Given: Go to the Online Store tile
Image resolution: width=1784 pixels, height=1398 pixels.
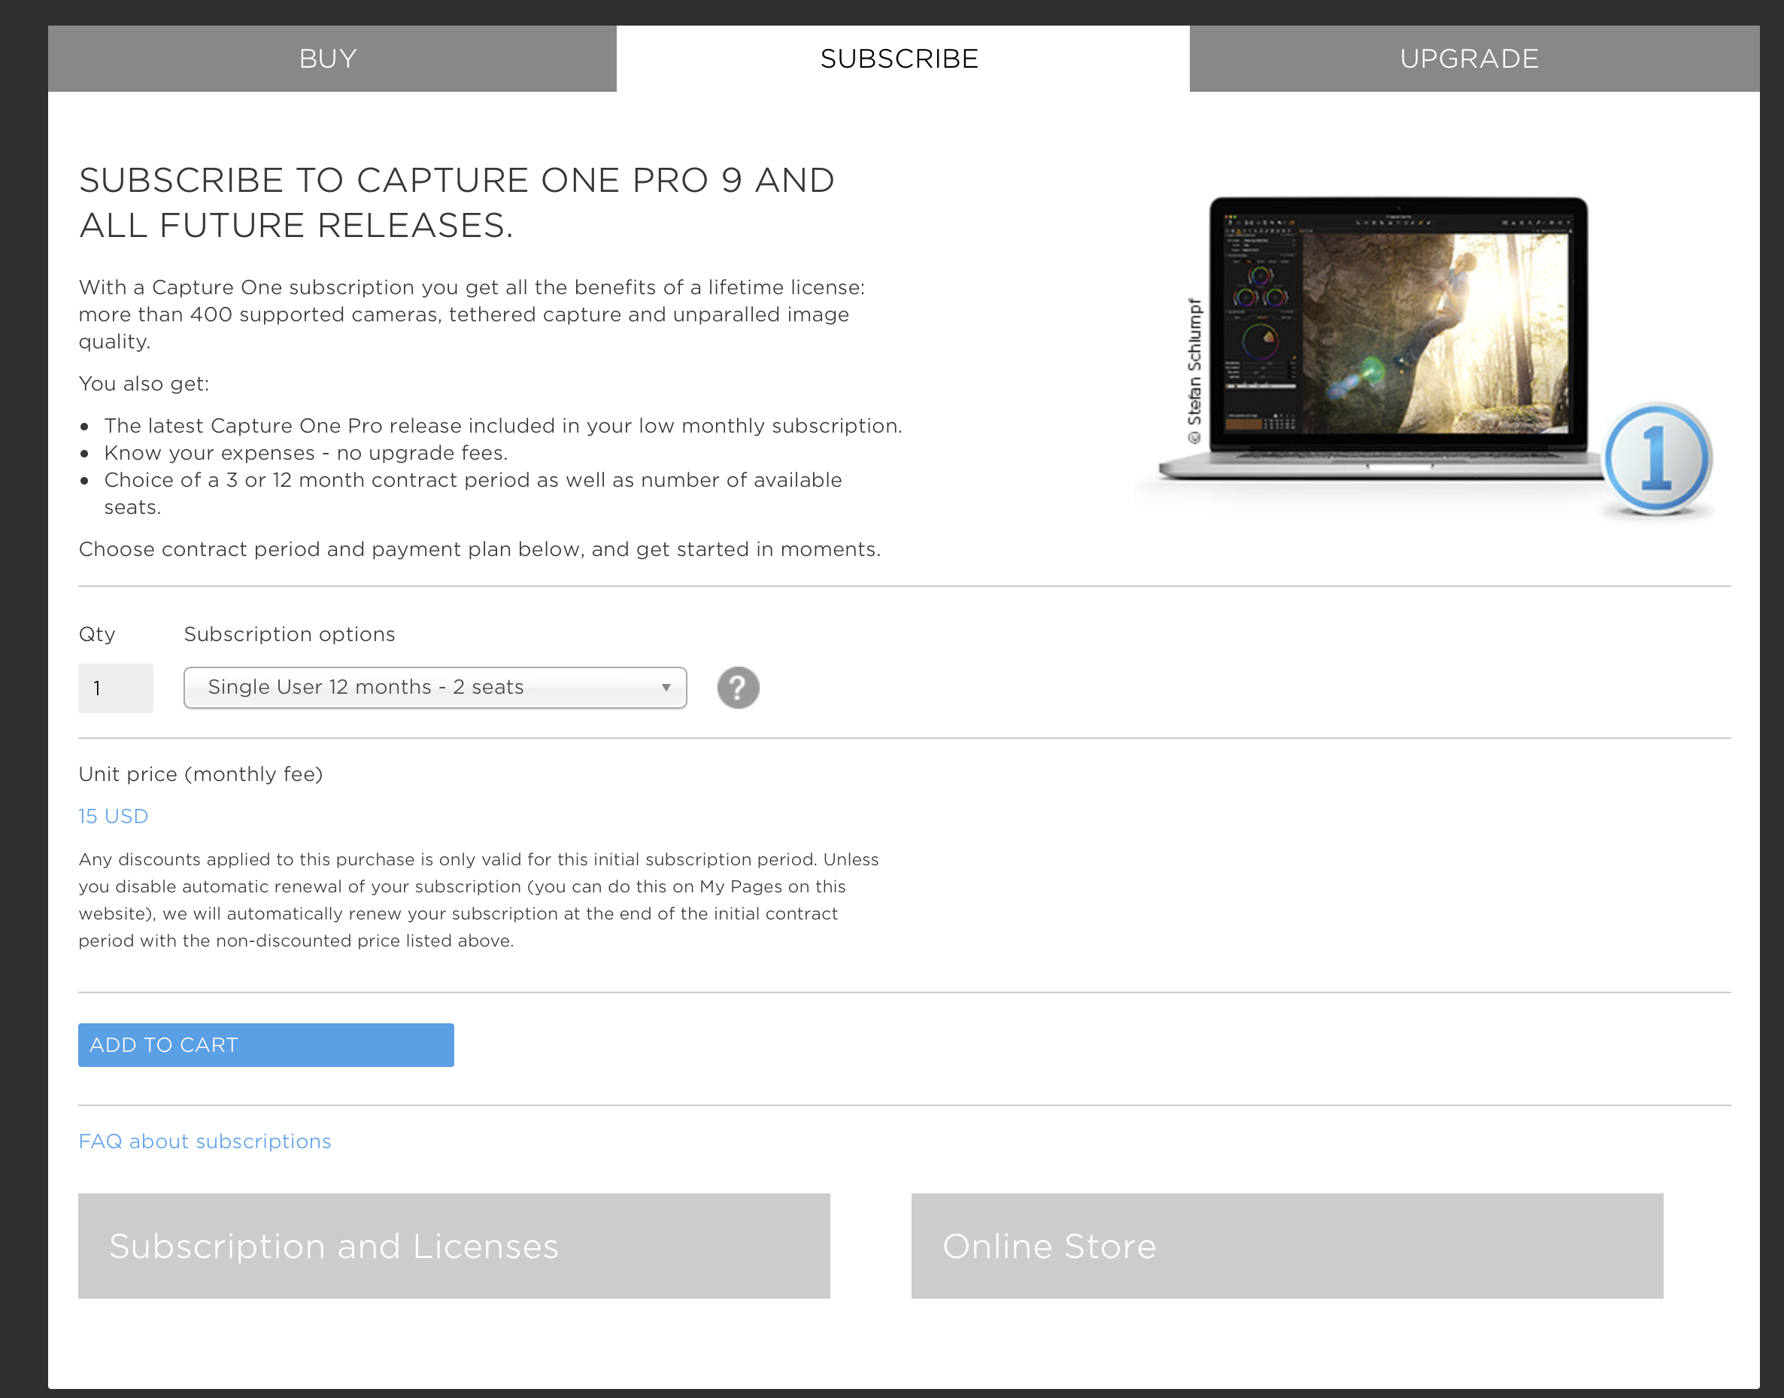Looking at the screenshot, I should click(x=1287, y=1246).
